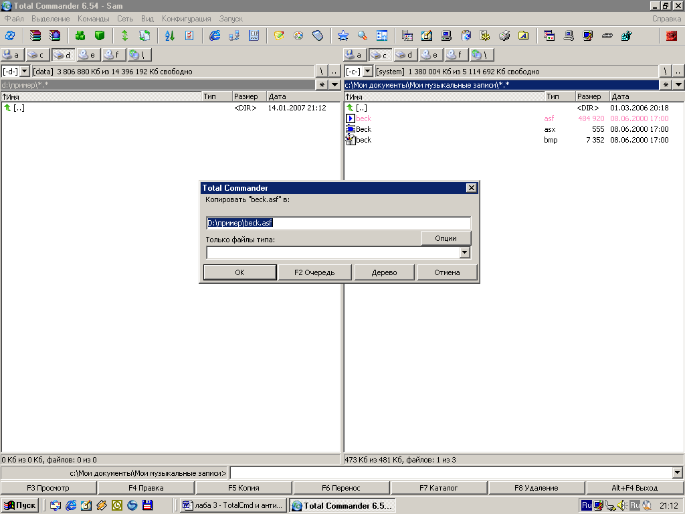Click the copy destination path field
This screenshot has width=685, height=514.
pos(338,223)
